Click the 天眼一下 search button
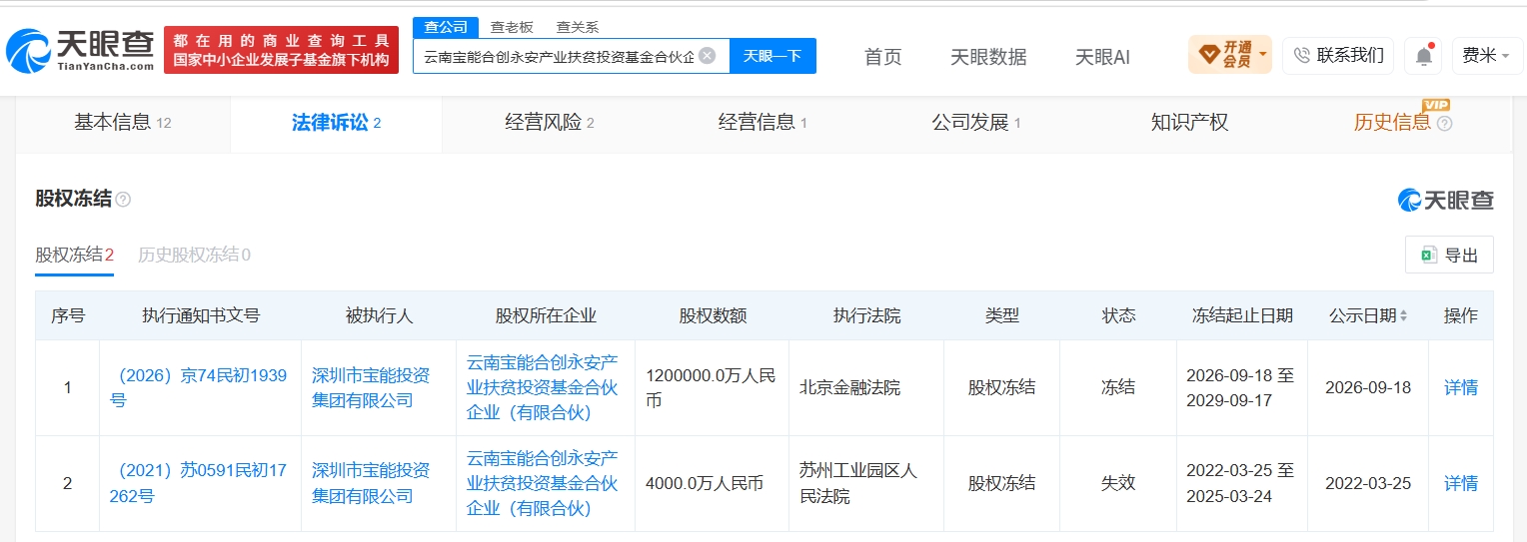The width and height of the screenshot is (1527, 542). (772, 56)
